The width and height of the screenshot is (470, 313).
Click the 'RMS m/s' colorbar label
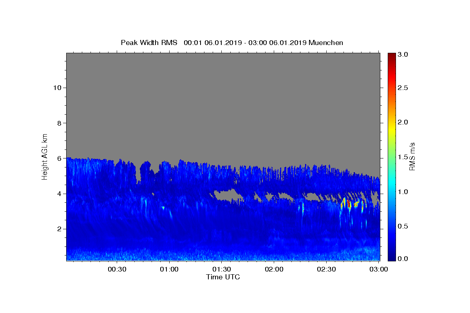click(412, 156)
